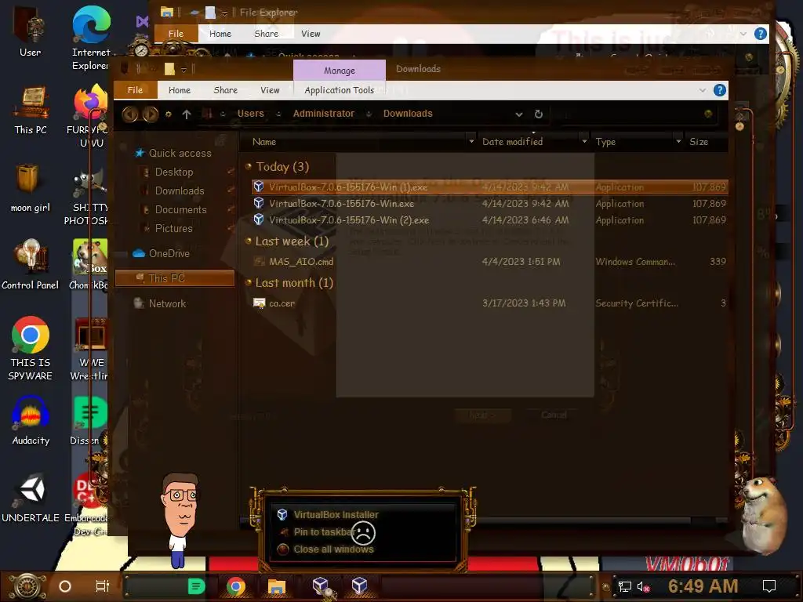Select This PC in navigation pane
This screenshot has width=803, height=602.
click(x=175, y=278)
